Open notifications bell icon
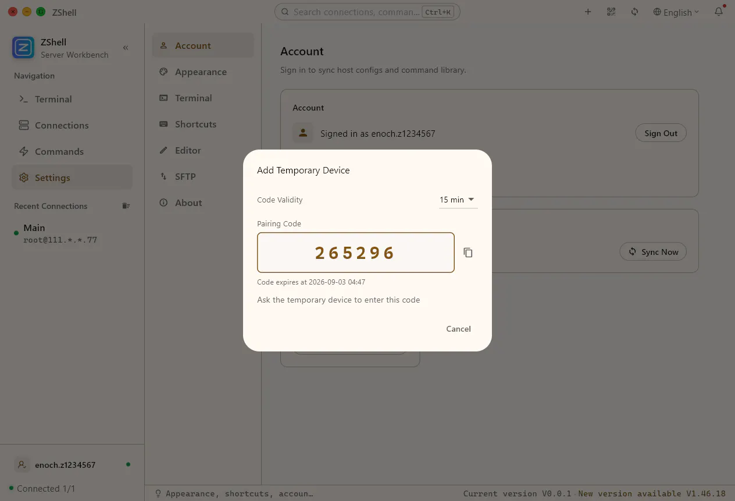This screenshot has height=501, width=735. click(719, 12)
